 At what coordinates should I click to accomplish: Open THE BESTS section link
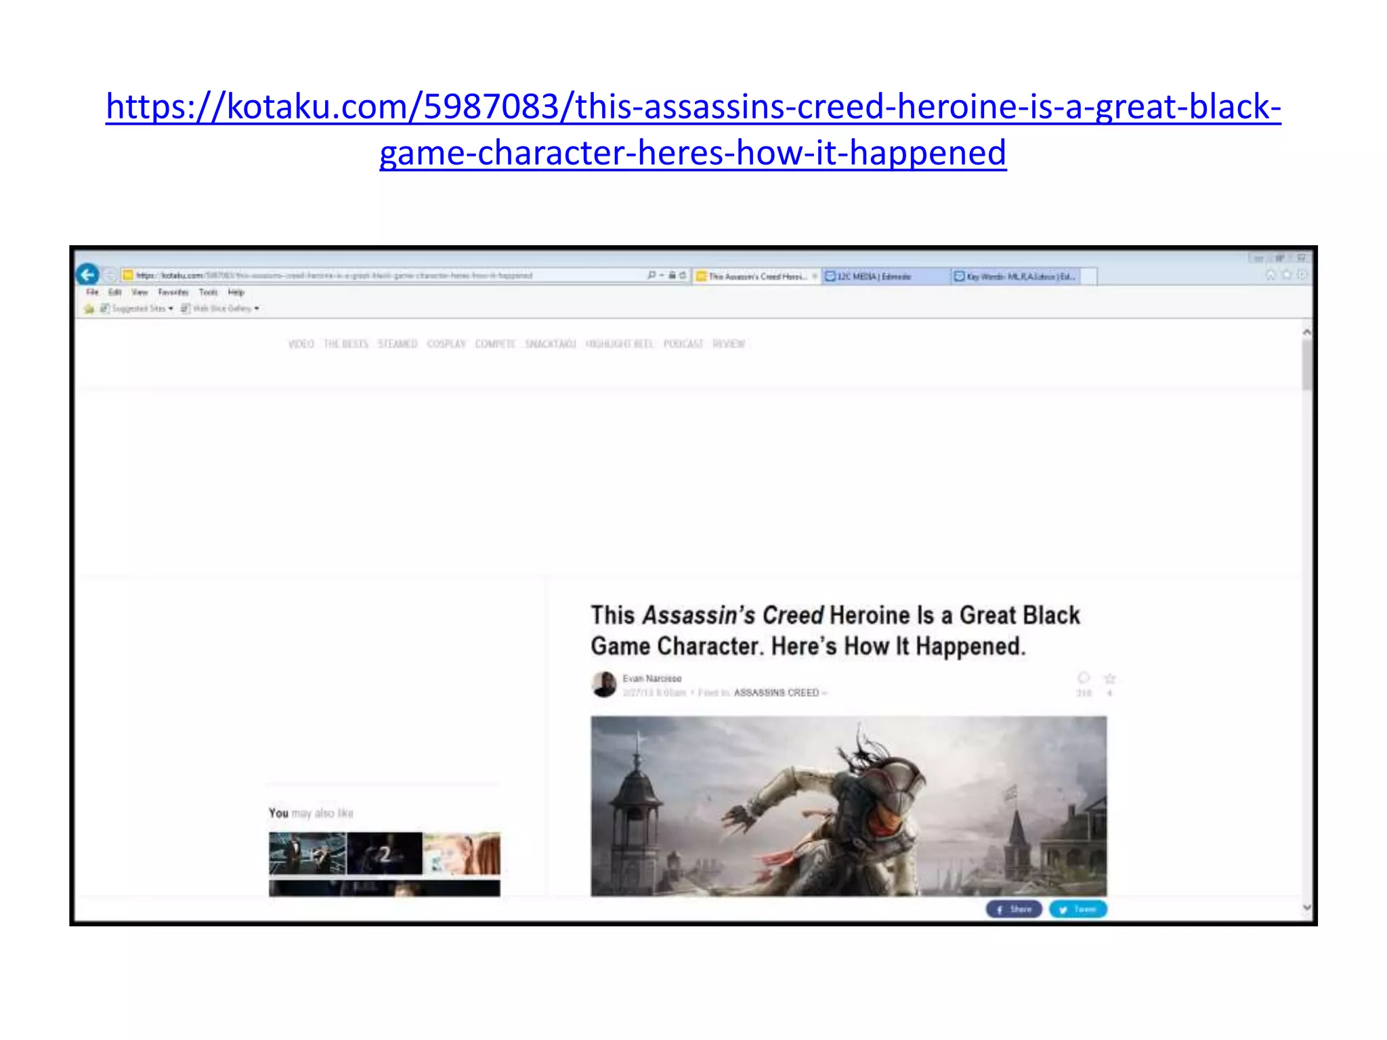pos(346,344)
